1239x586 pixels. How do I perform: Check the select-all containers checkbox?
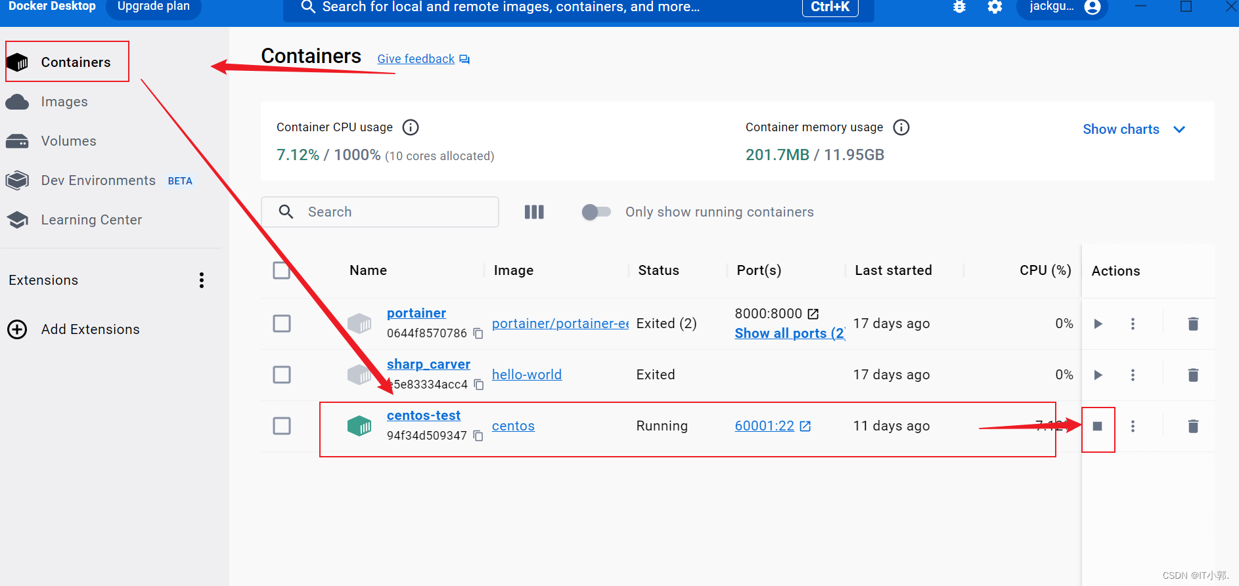point(282,270)
